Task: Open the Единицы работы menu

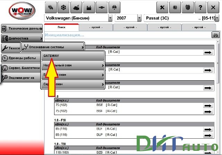Action: point(21,58)
